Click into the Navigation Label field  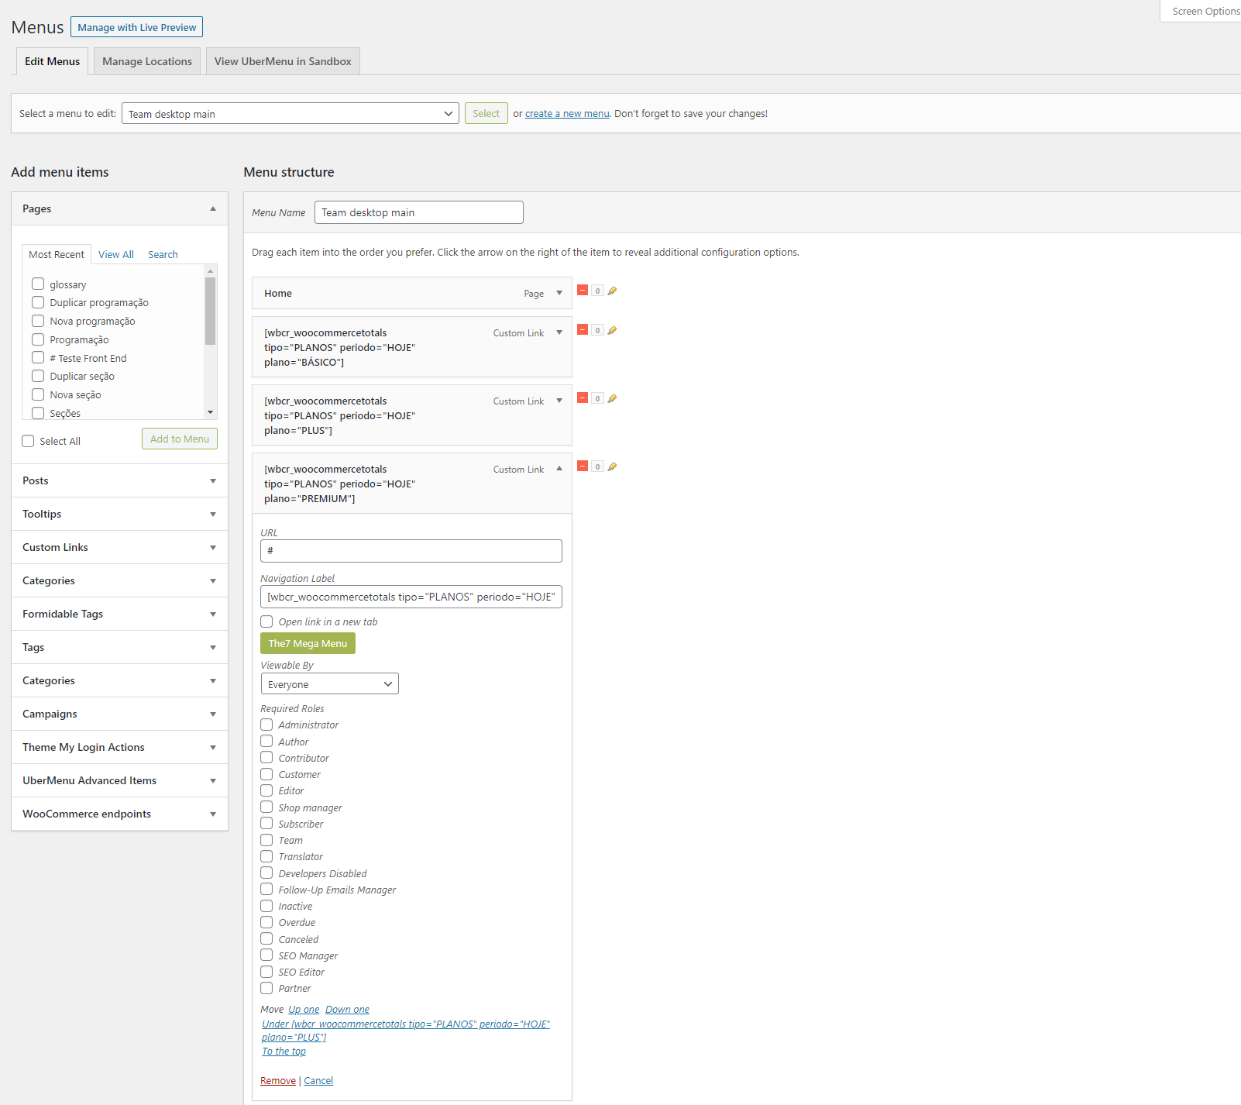[411, 597]
